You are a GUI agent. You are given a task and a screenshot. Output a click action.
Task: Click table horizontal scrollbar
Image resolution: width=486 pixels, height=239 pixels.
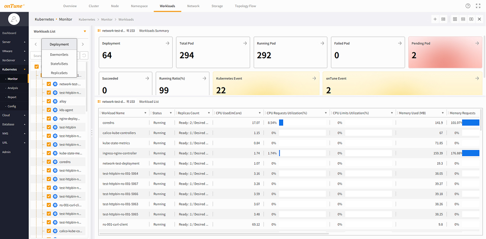(214, 233)
